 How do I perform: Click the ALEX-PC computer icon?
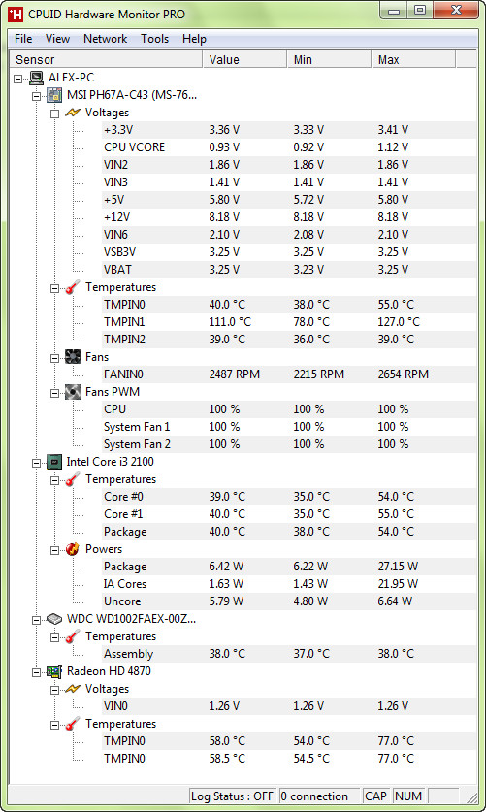pyautogui.click(x=36, y=78)
